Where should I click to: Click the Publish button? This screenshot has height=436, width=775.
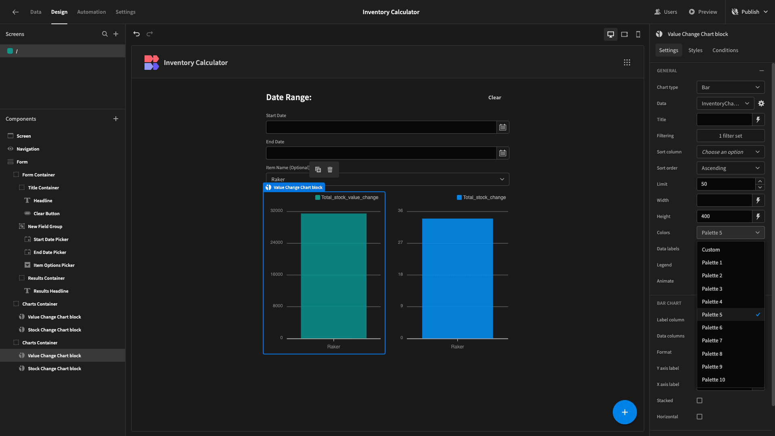pos(750,12)
